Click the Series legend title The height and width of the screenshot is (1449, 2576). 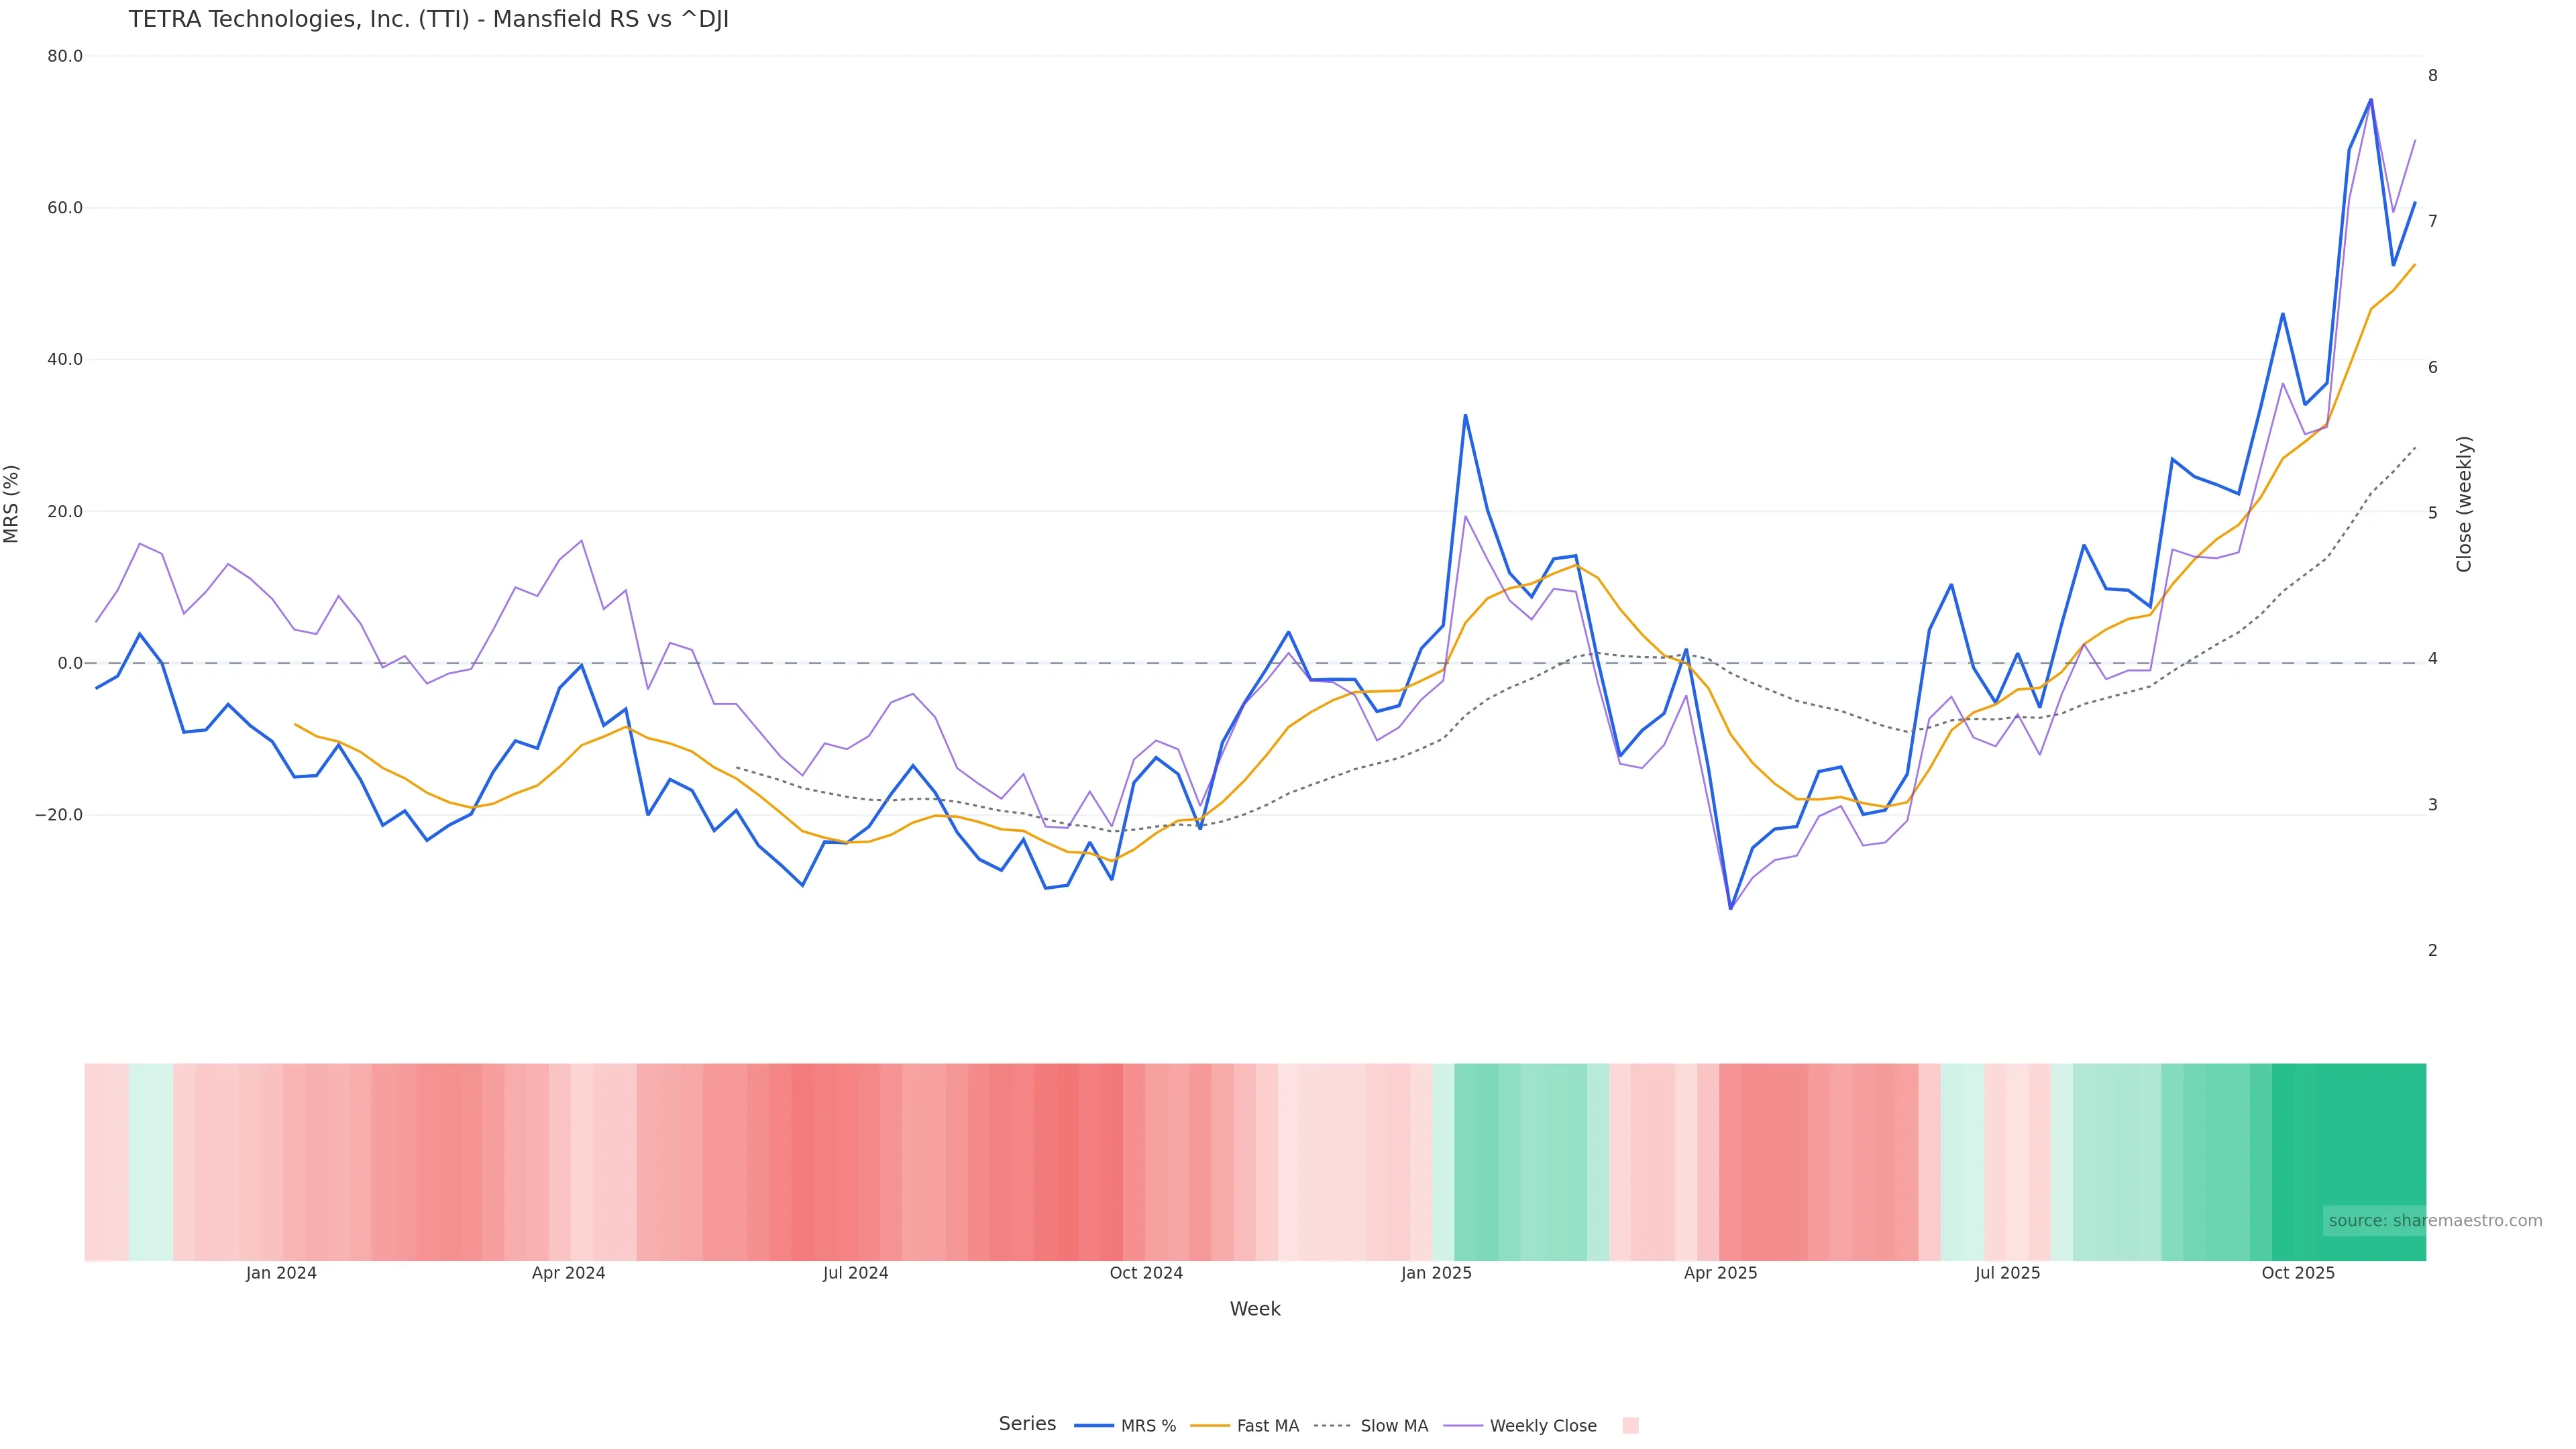pos(1027,1424)
